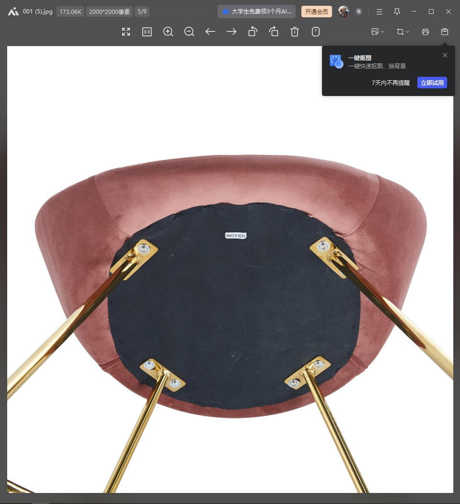460x504 pixels.
Task: Open the print icon
Action: tap(425, 32)
